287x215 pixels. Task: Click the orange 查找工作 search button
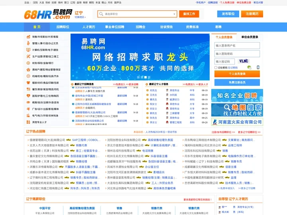pos(189,14)
